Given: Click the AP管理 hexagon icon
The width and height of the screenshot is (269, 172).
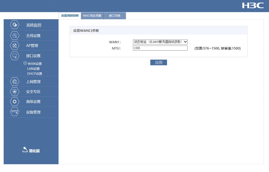Looking at the screenshot, I should [15, 45].
